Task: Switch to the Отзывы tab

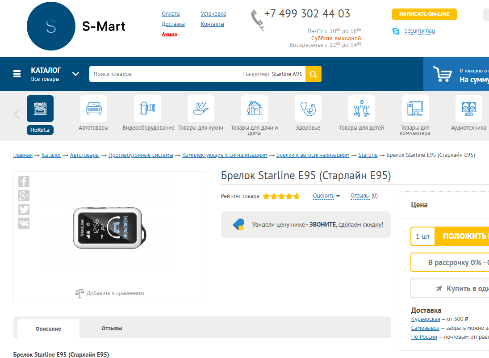Action: (112, 329)
